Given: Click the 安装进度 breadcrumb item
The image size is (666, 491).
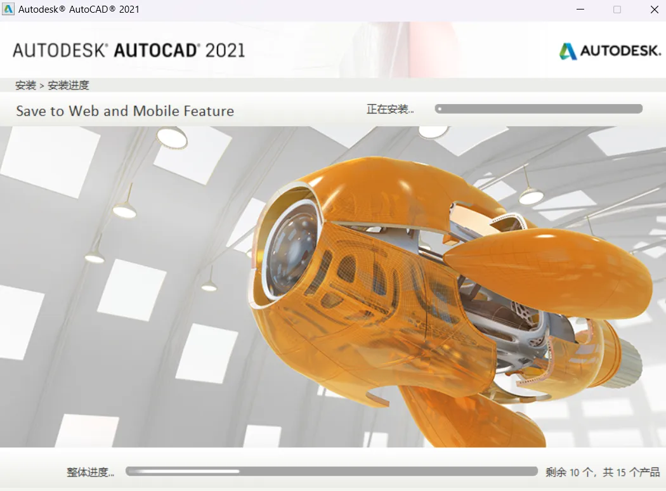Looking at the screenshot, I should (x=69, y=86).
